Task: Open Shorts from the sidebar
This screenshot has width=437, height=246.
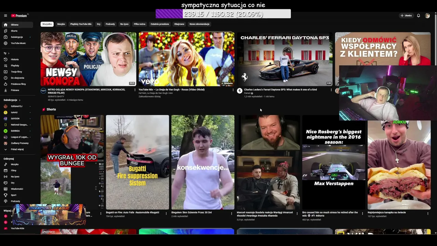Action: [x=17, y=31]
